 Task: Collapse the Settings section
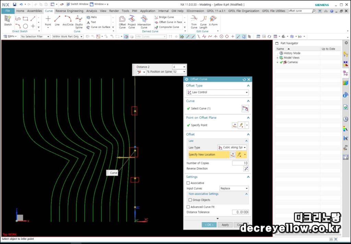[248, 177]
